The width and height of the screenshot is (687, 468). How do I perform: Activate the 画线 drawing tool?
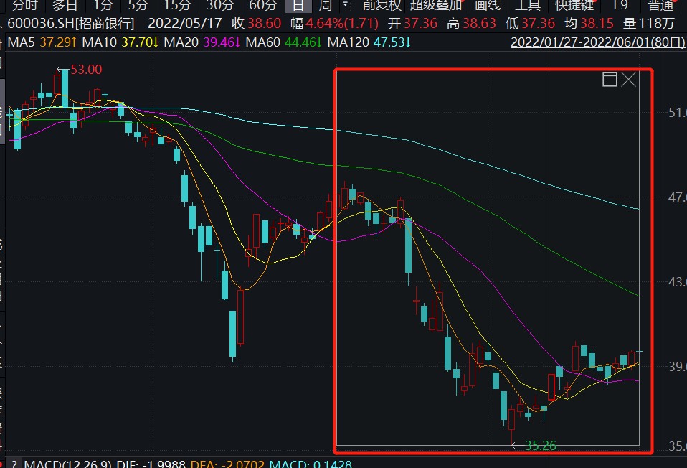point(490,5)
